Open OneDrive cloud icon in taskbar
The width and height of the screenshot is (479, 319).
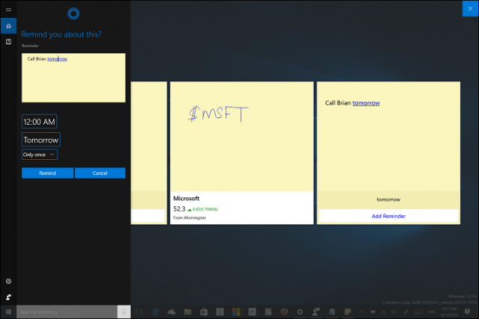171,312
